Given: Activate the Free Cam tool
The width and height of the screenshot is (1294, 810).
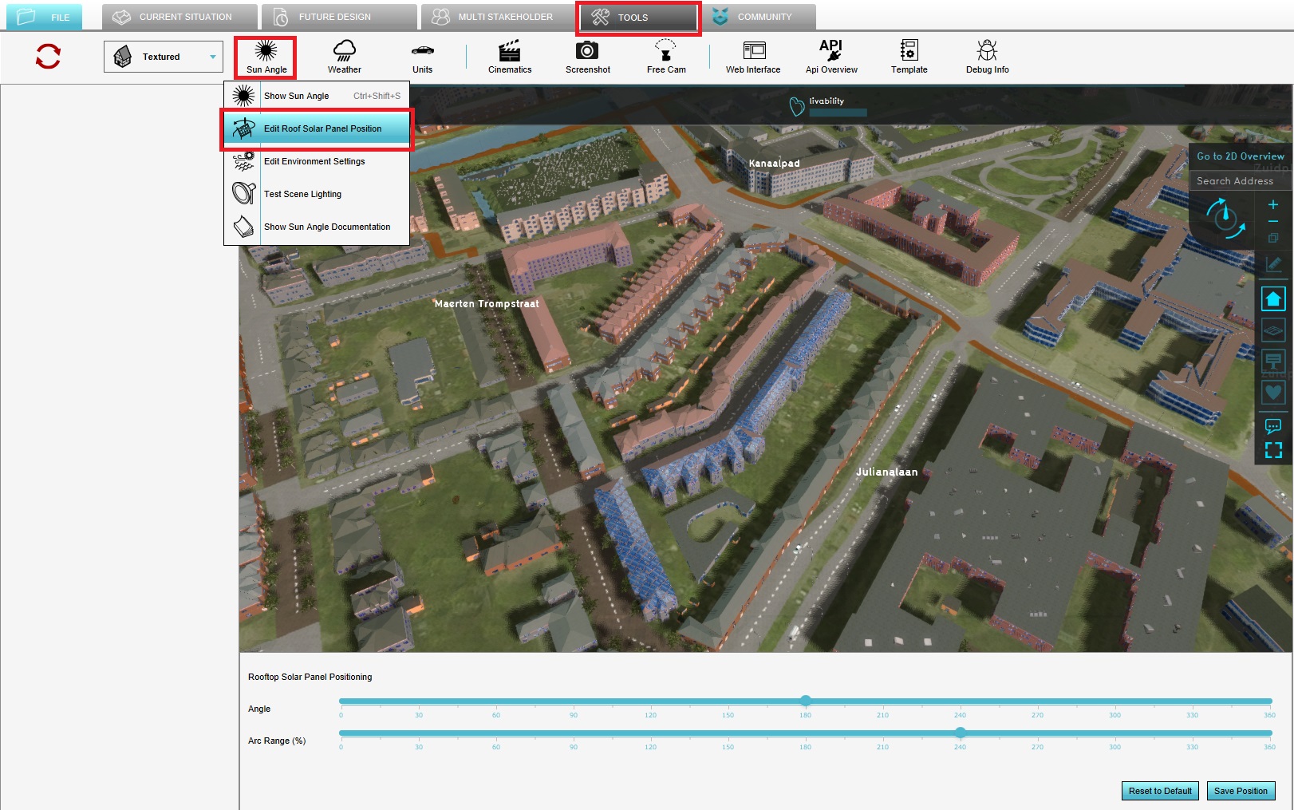Looking at the screenshot, I should [x=665, y=57].
